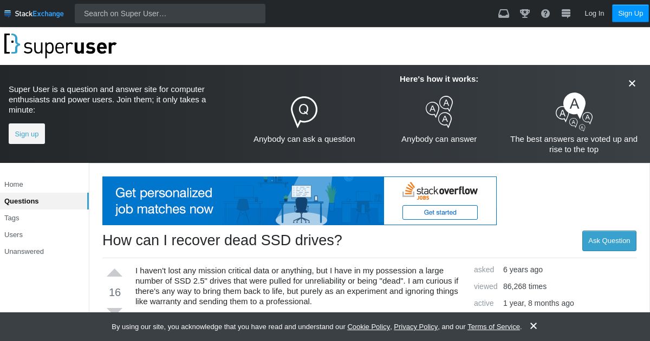Open the help question-mark icon
650x341 pixels.
tap(545, 14)
